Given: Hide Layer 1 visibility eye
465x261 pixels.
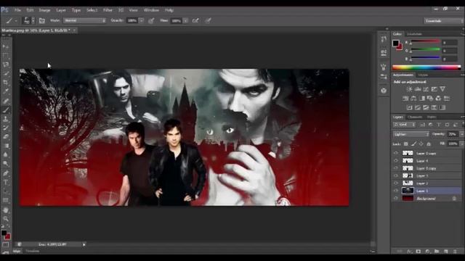Looking at the screenshot, I should click(x=395, y=191).
